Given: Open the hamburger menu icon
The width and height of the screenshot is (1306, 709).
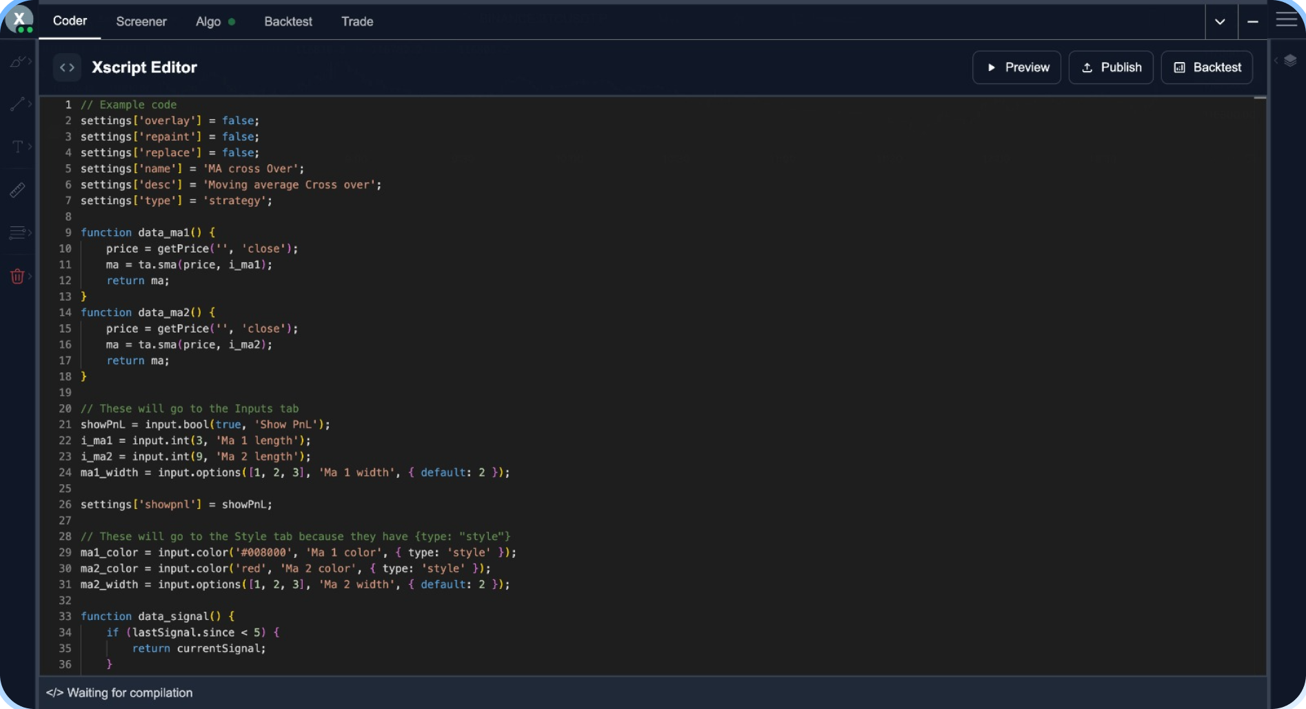Looking at the screenshot, I should coord(1286,20).
